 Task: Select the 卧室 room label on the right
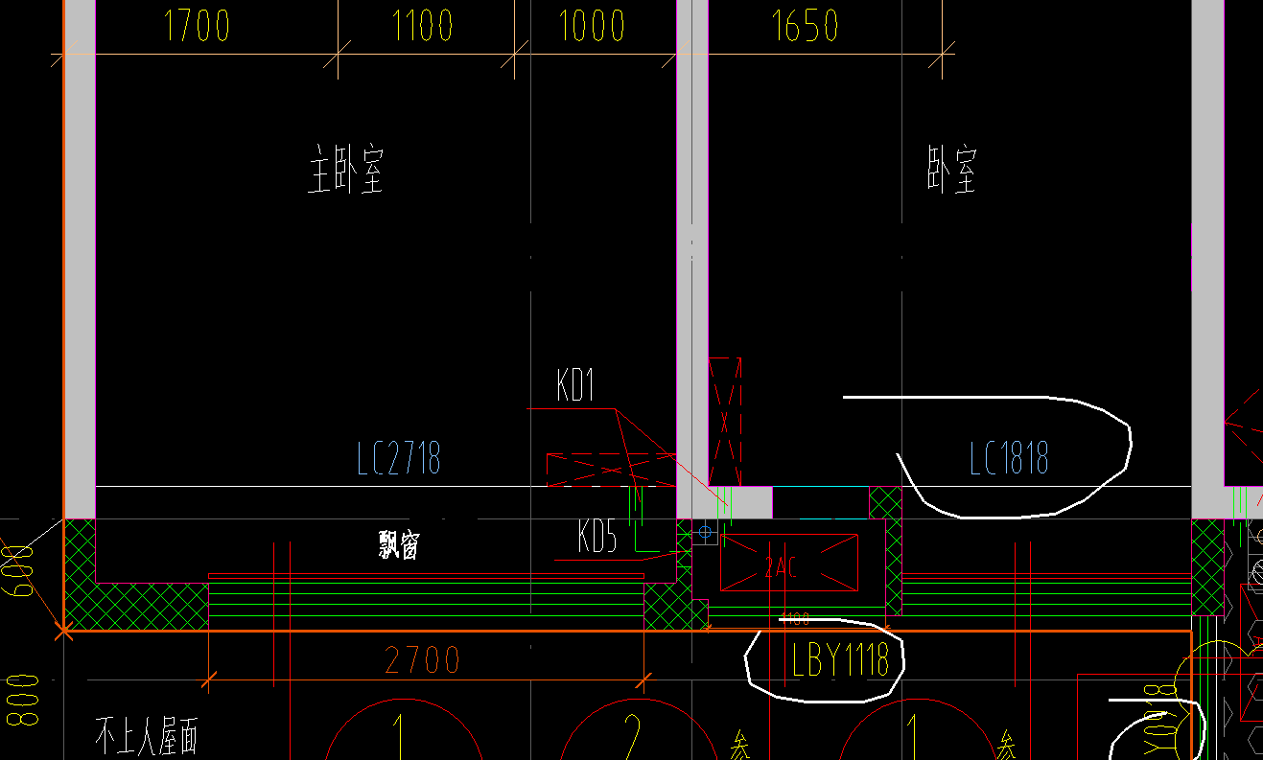click(952, 170)
